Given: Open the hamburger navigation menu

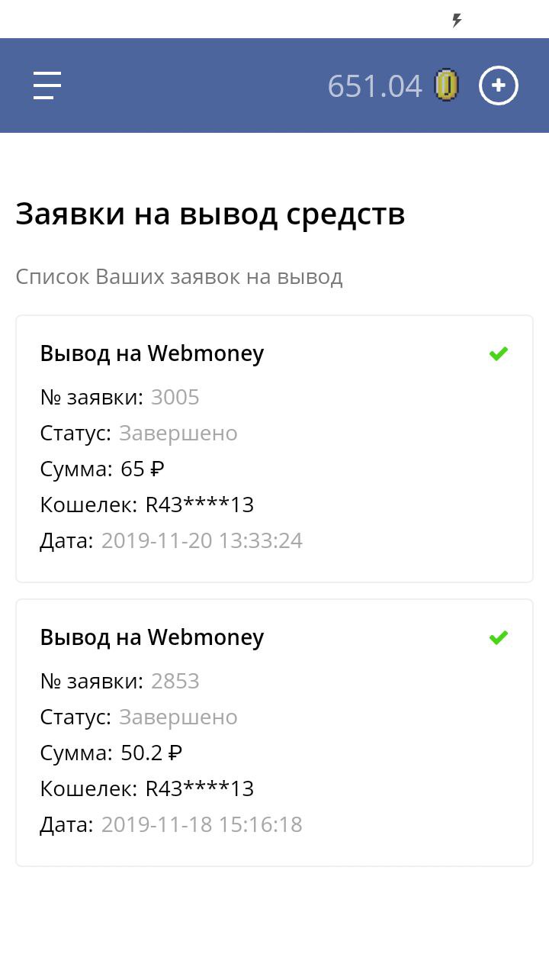Looking at the screenshot, I should 47,85.
